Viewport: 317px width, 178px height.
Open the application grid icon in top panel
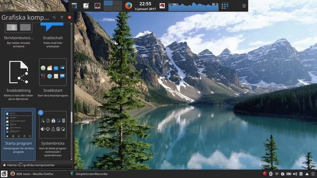tap(225, 6)
